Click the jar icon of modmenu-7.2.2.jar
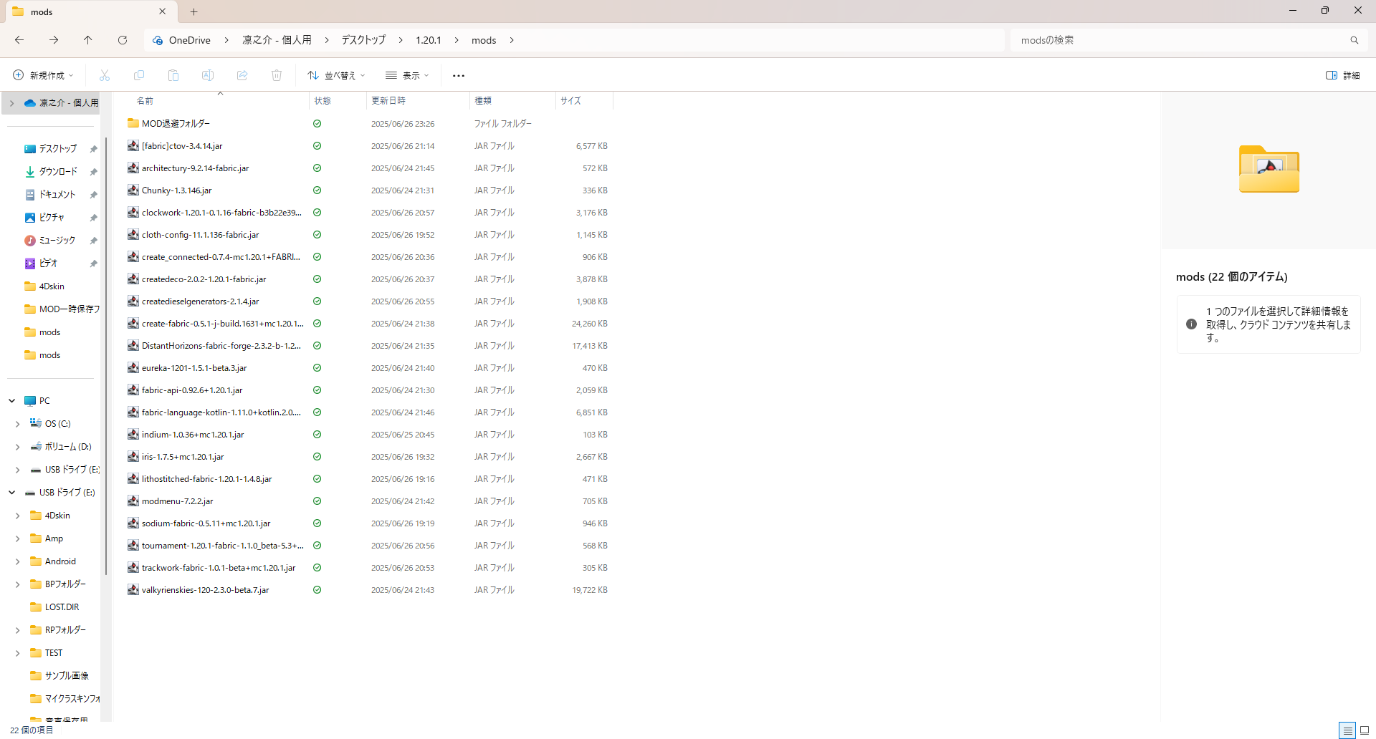Viewport: 1376px width, 739px height. (133, 501)
